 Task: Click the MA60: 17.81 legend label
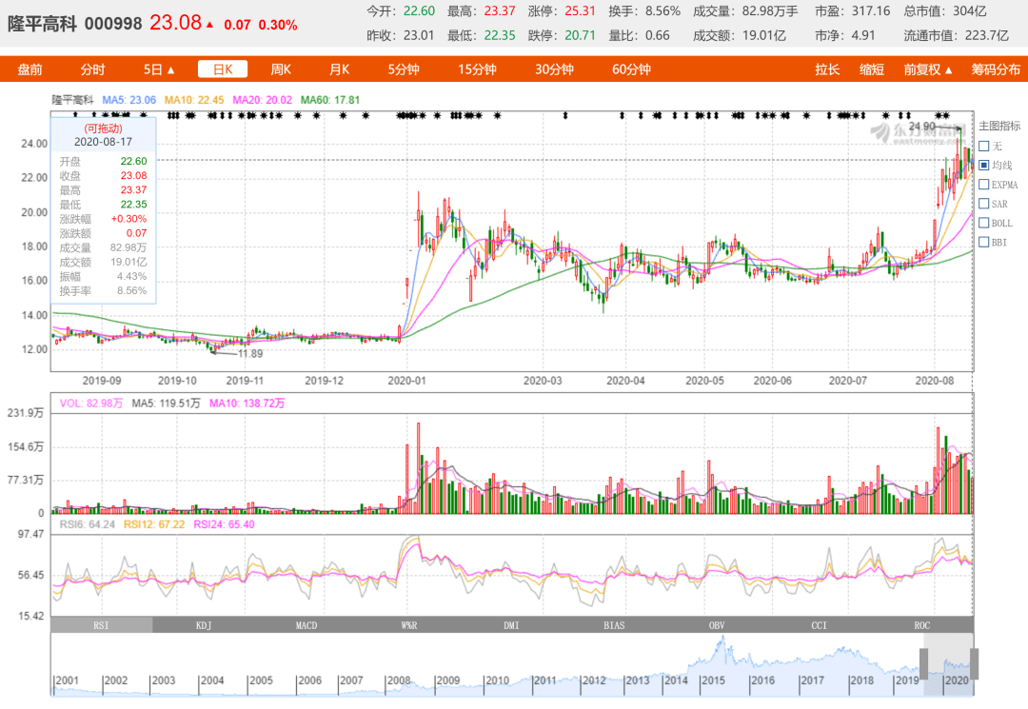pos(329,100)
